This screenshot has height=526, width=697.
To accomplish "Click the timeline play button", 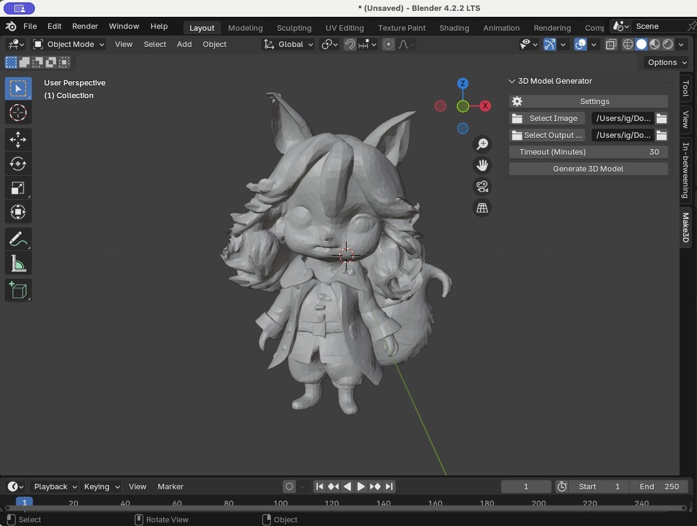I will point(361,486).
